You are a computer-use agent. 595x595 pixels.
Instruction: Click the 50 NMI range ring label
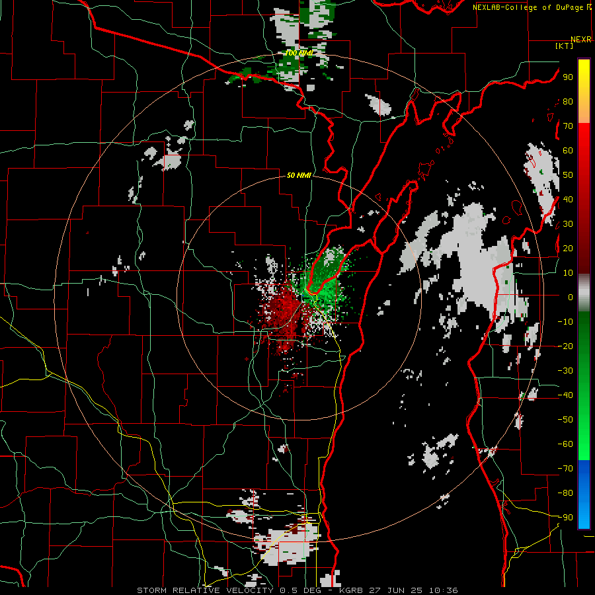click(x=299, y=175)
